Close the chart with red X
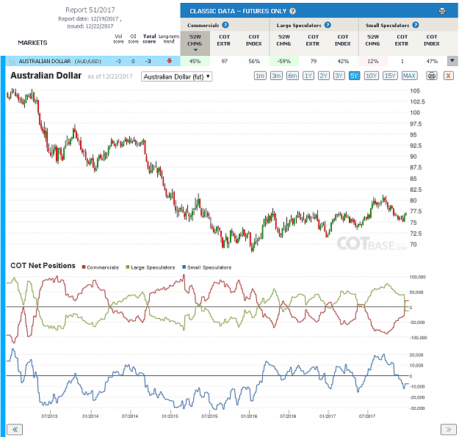The width and height of the screenshot is (459, 437). click(448, 76)
